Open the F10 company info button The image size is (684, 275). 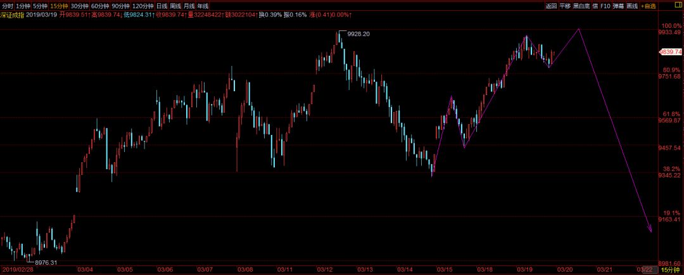605,6
